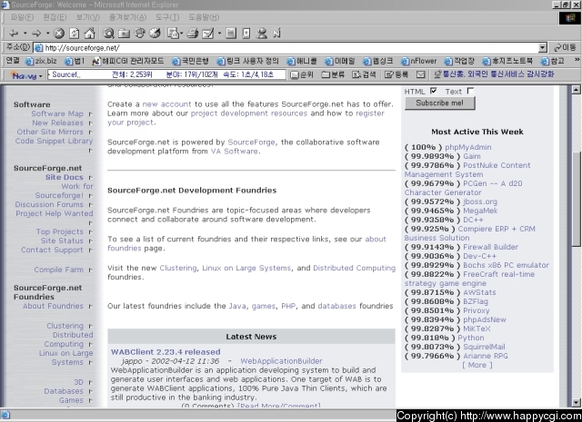This screenshot has height=422, width=582.
Task: Refresh the current page
Action: click(75, 34)
